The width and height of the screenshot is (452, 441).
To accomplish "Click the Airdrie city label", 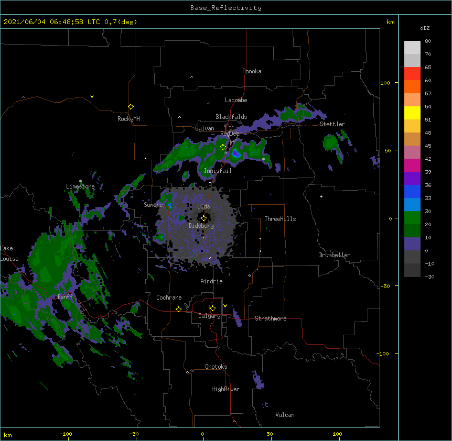I will coord(211,281).
